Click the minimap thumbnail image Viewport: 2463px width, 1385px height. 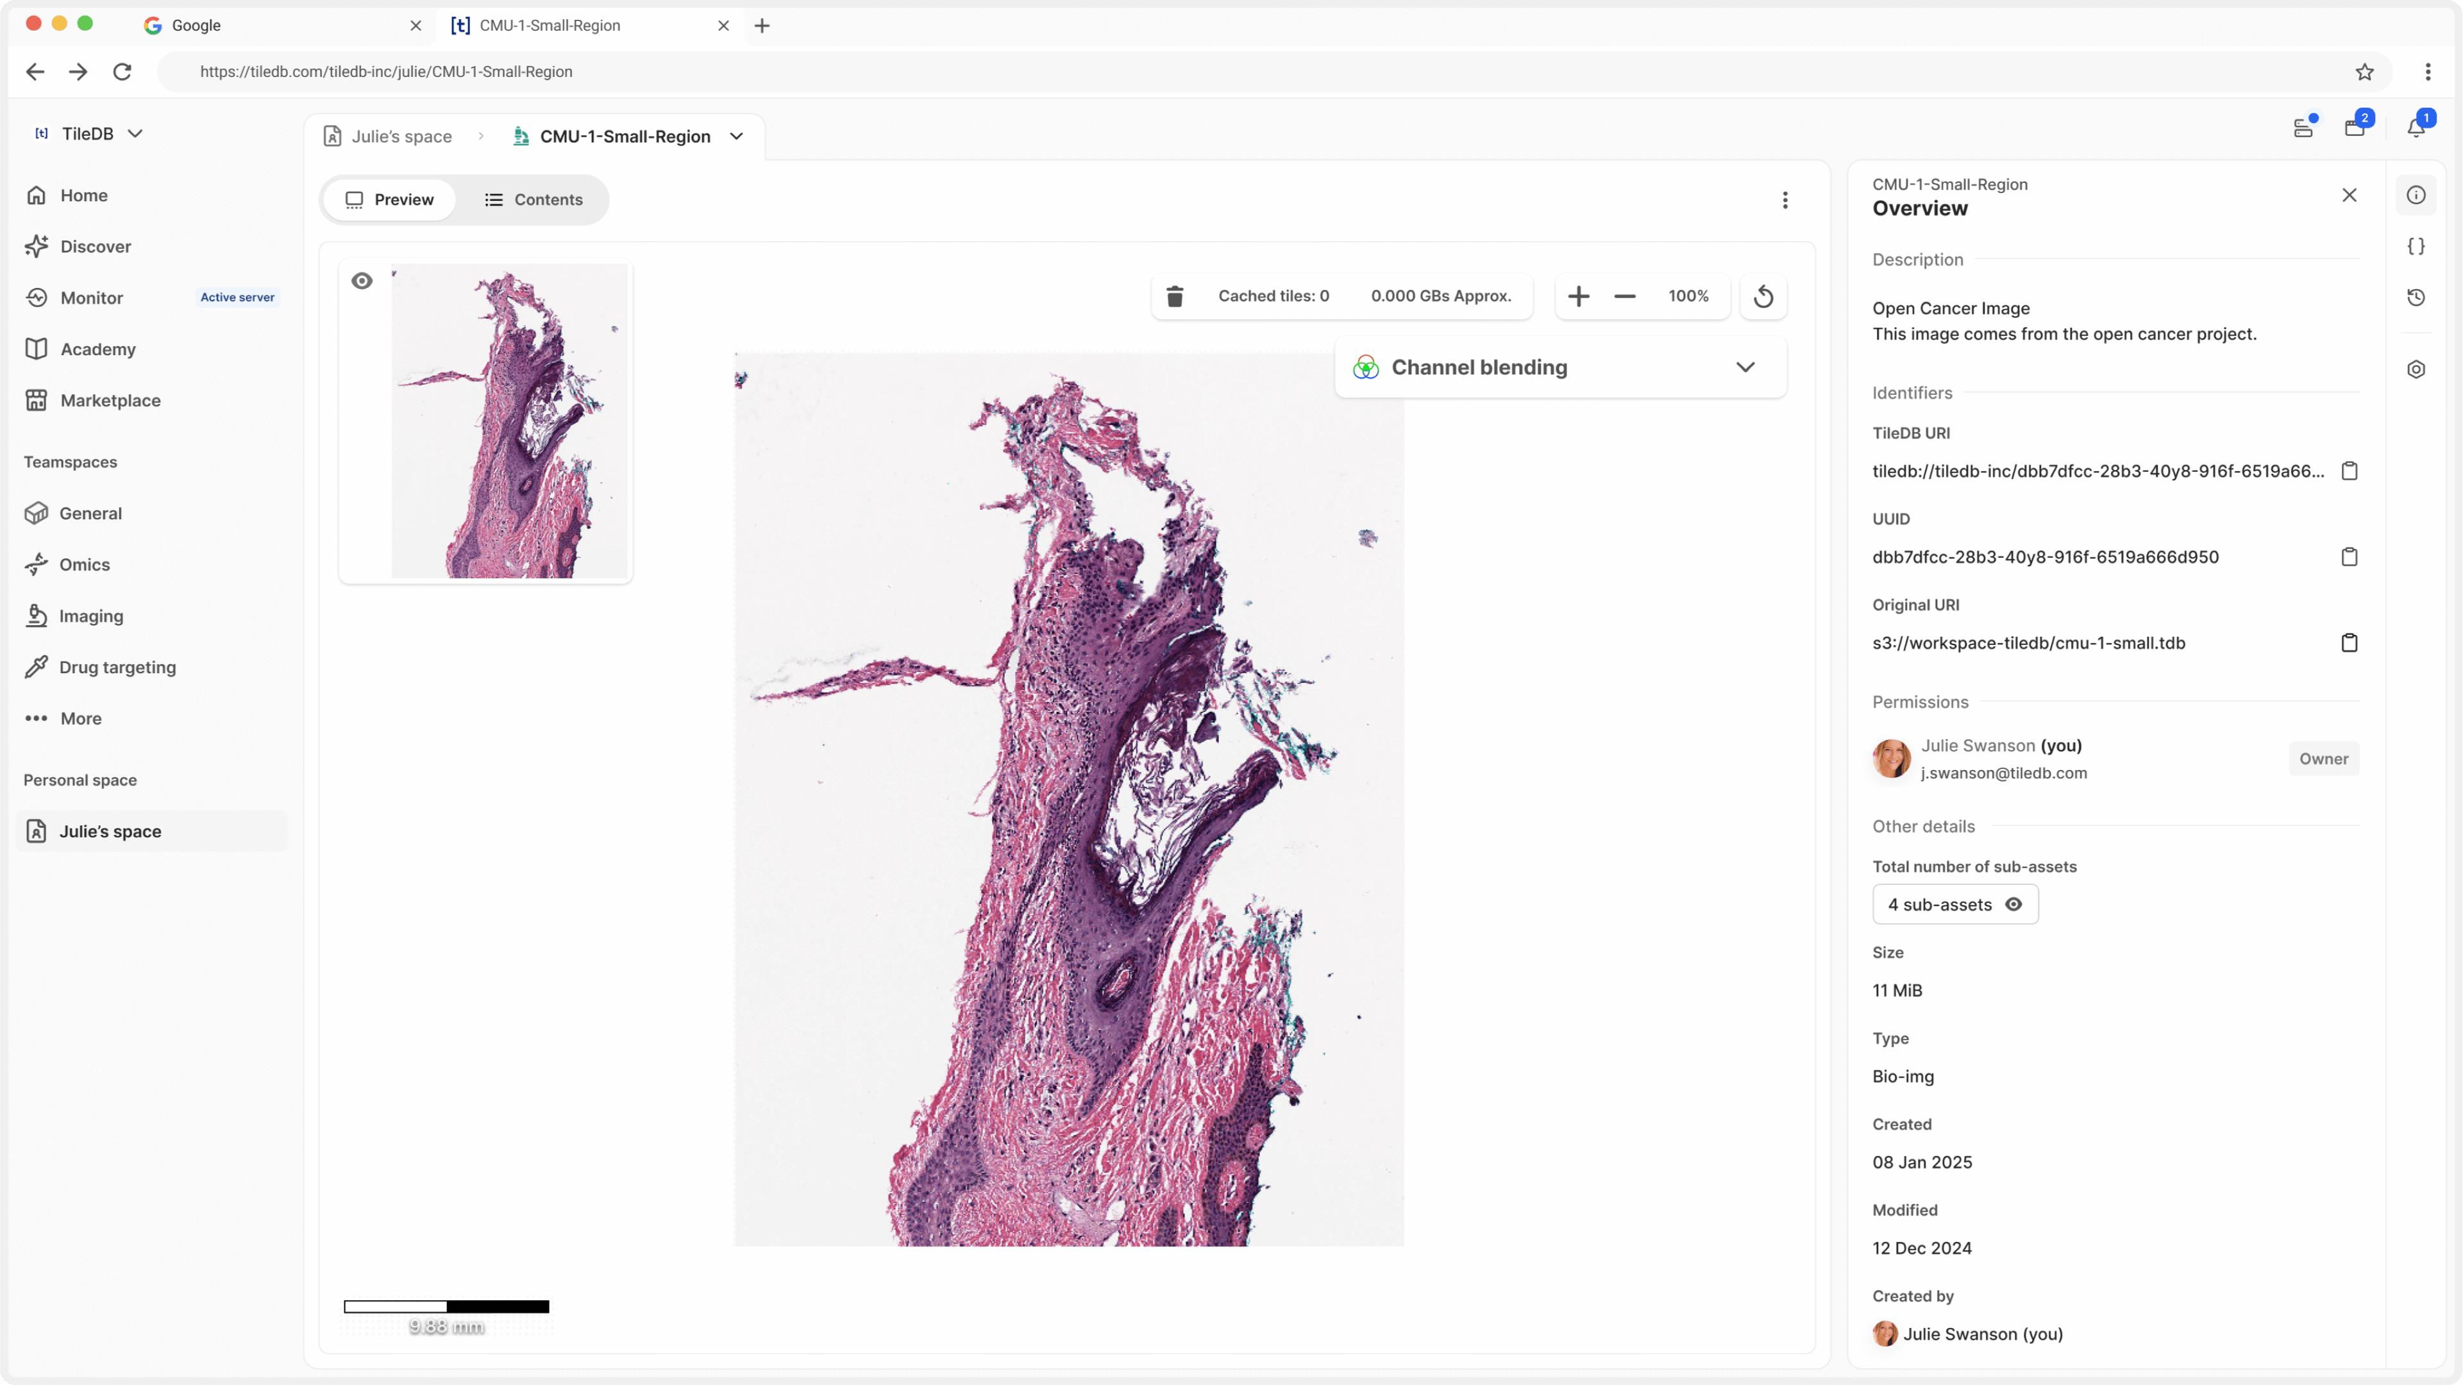click(x=510, y=421)
